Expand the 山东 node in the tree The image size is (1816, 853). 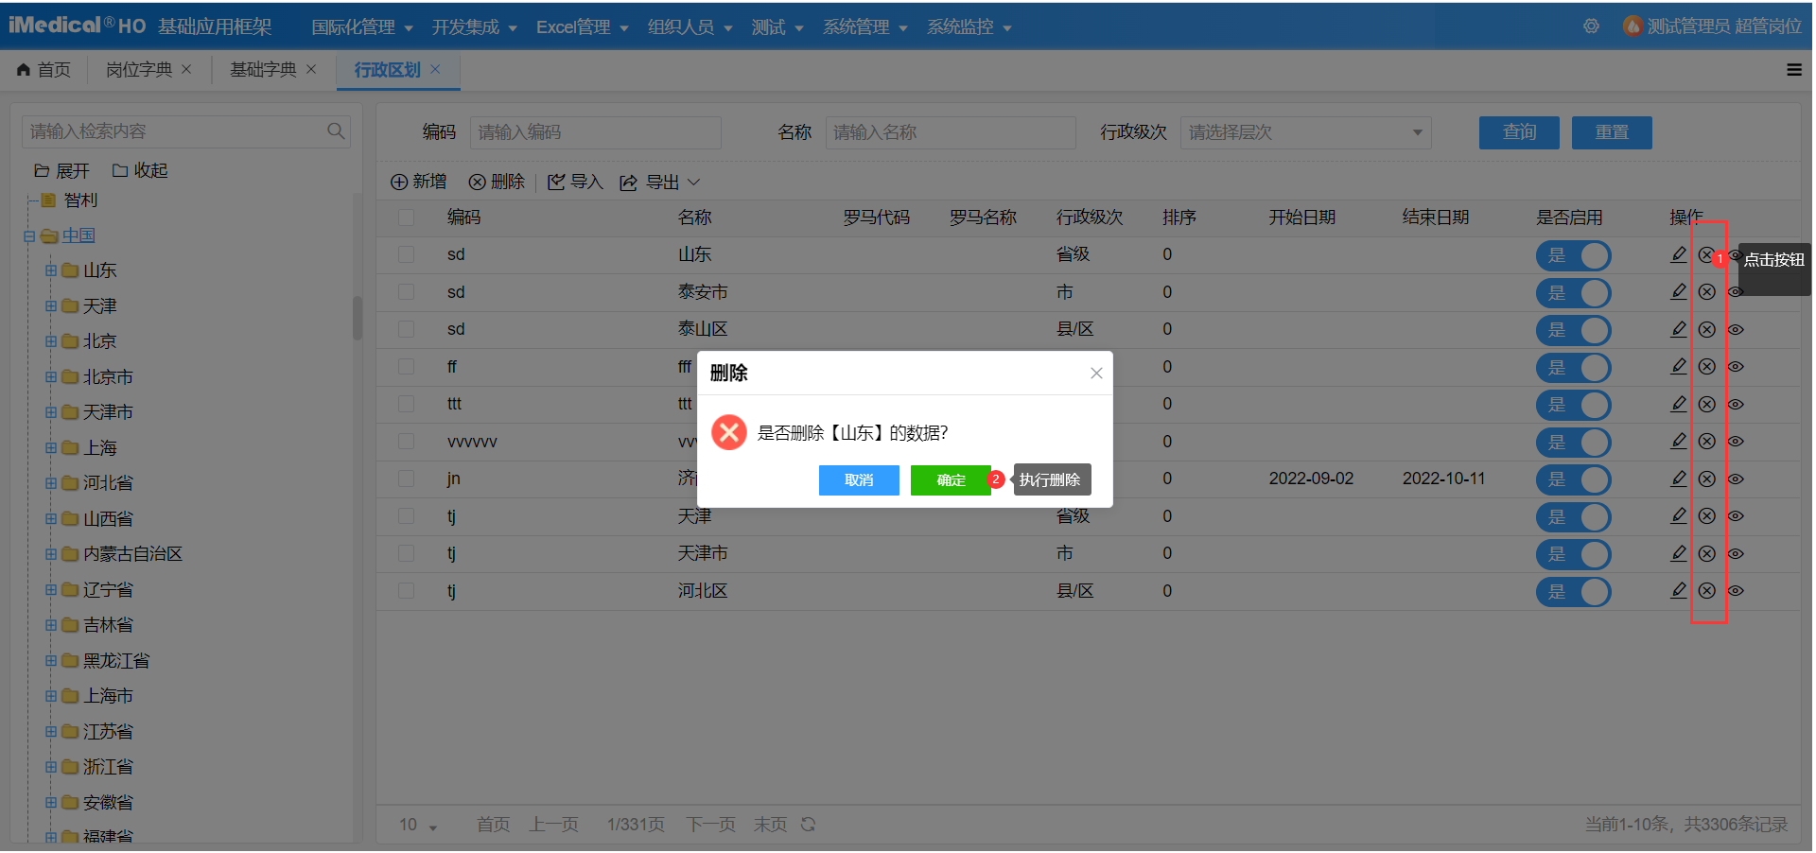pos(52,270)
